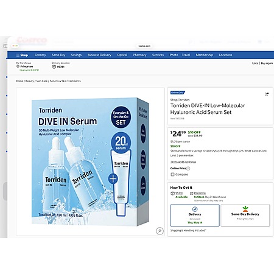Click the share icon on the product card
This screenshot has height=274, width=274.
(x=267, y=94)
